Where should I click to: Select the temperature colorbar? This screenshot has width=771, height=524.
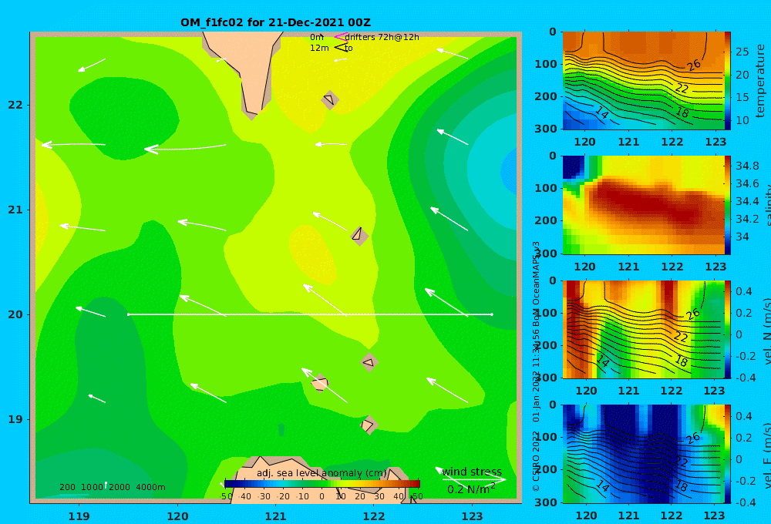click(728, 81)
